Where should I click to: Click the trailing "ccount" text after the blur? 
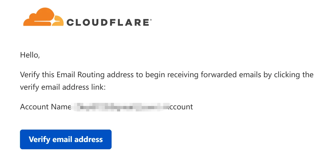pyautogui.click(x=181, y=107)
